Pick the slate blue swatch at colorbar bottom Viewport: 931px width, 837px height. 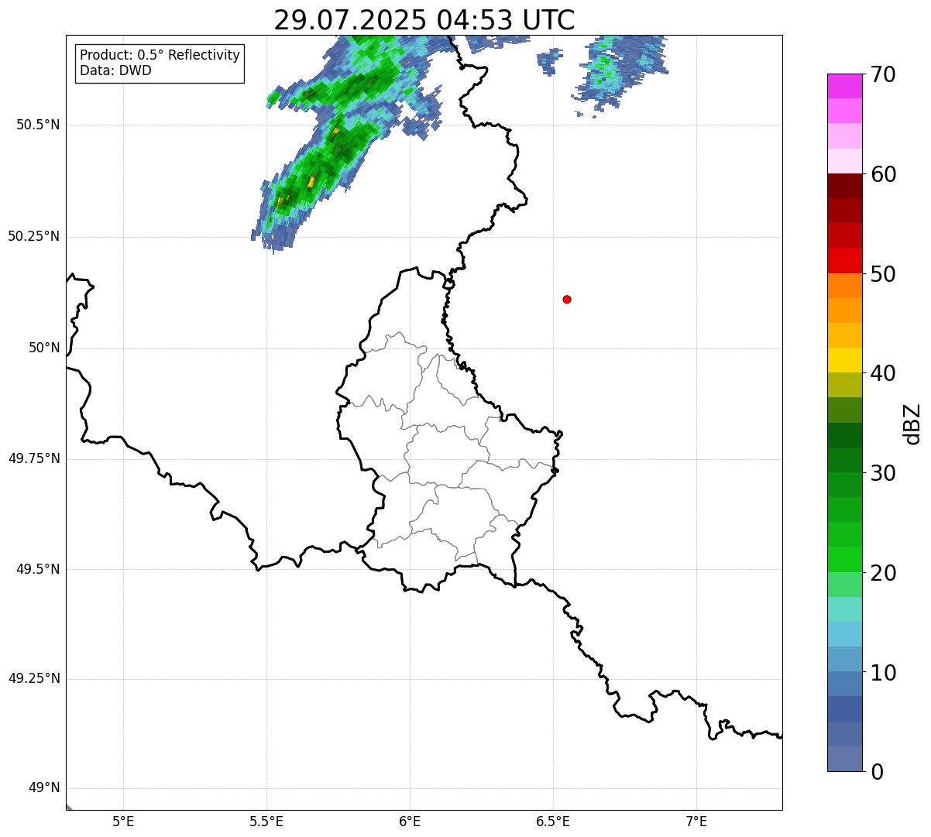click(844, 758)
